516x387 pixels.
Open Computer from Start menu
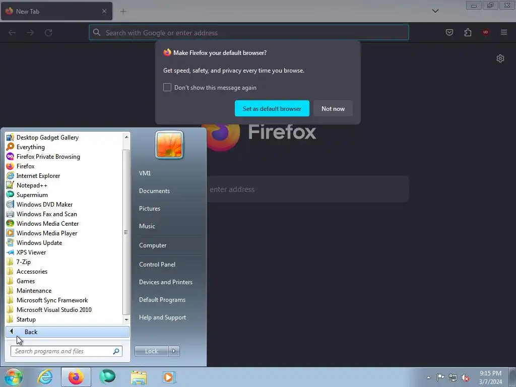point(153,245)
